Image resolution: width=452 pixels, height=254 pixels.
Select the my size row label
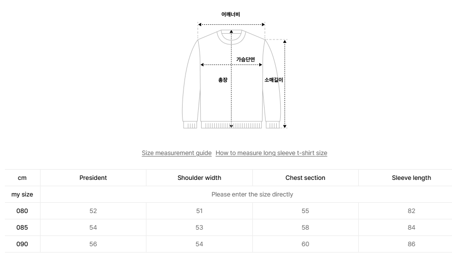pos(22,195)
